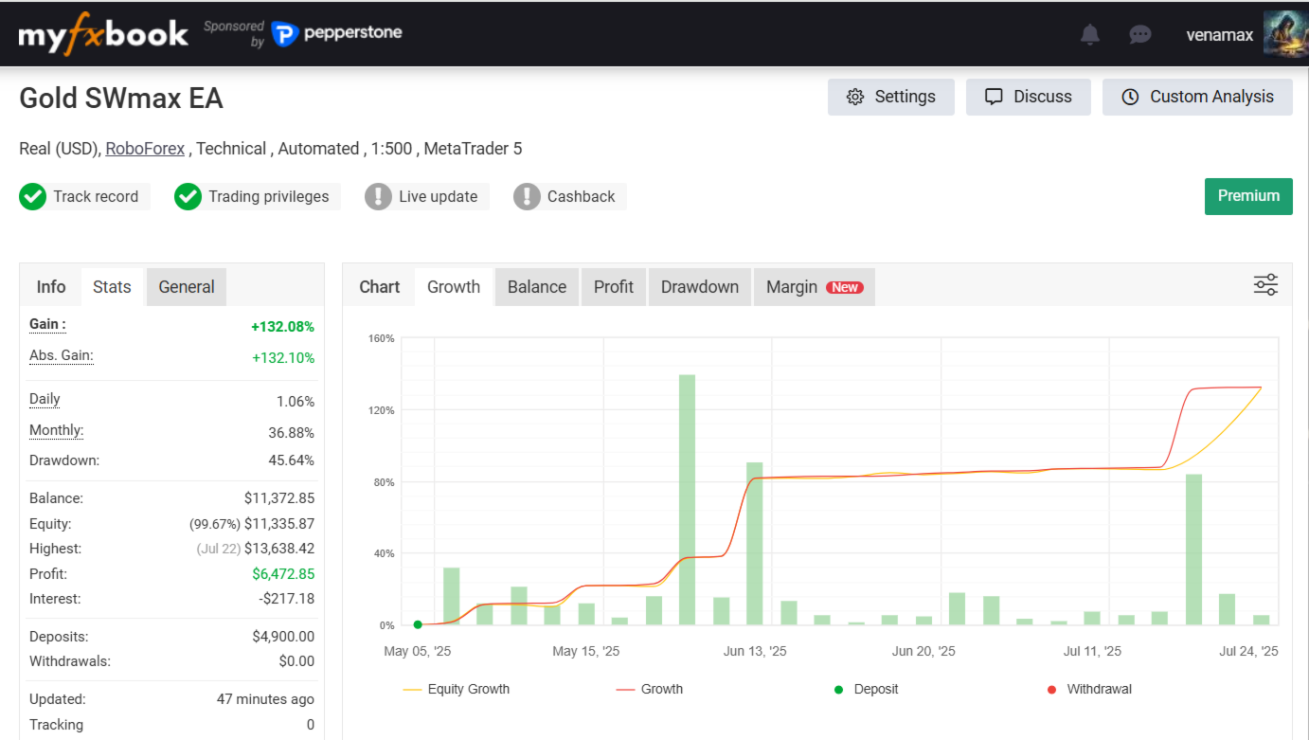Click the green Premium button
The height and width of the screenshot is (740, 1309).
1247,196
